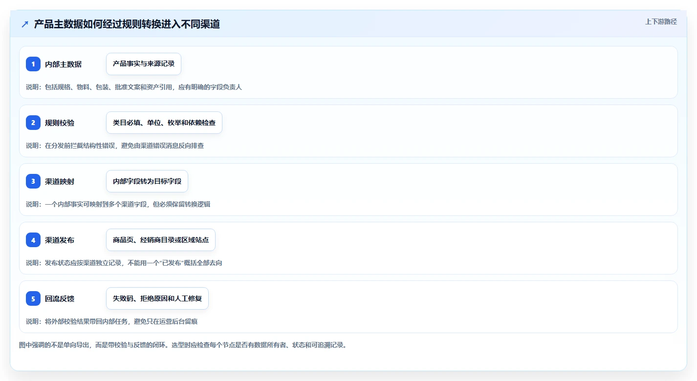
Task: Click step number 3 badge
Action: 33,181
